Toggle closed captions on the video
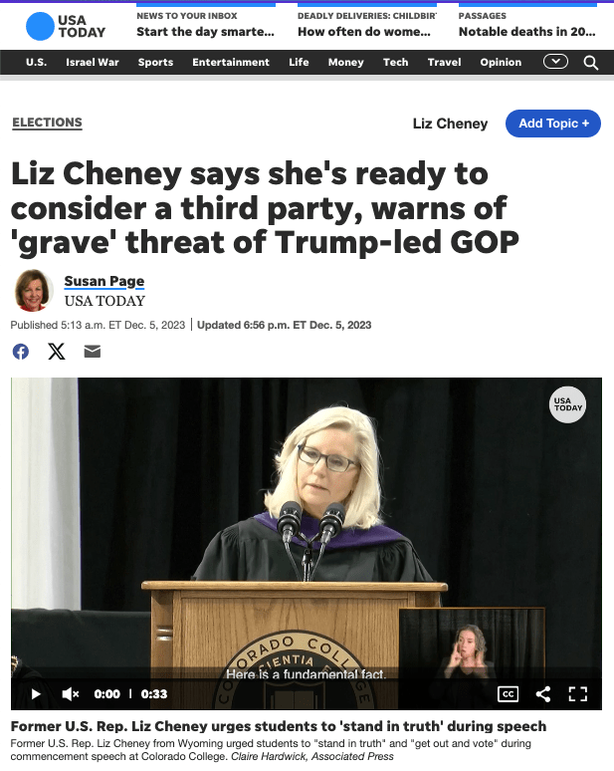 [508, 694]
